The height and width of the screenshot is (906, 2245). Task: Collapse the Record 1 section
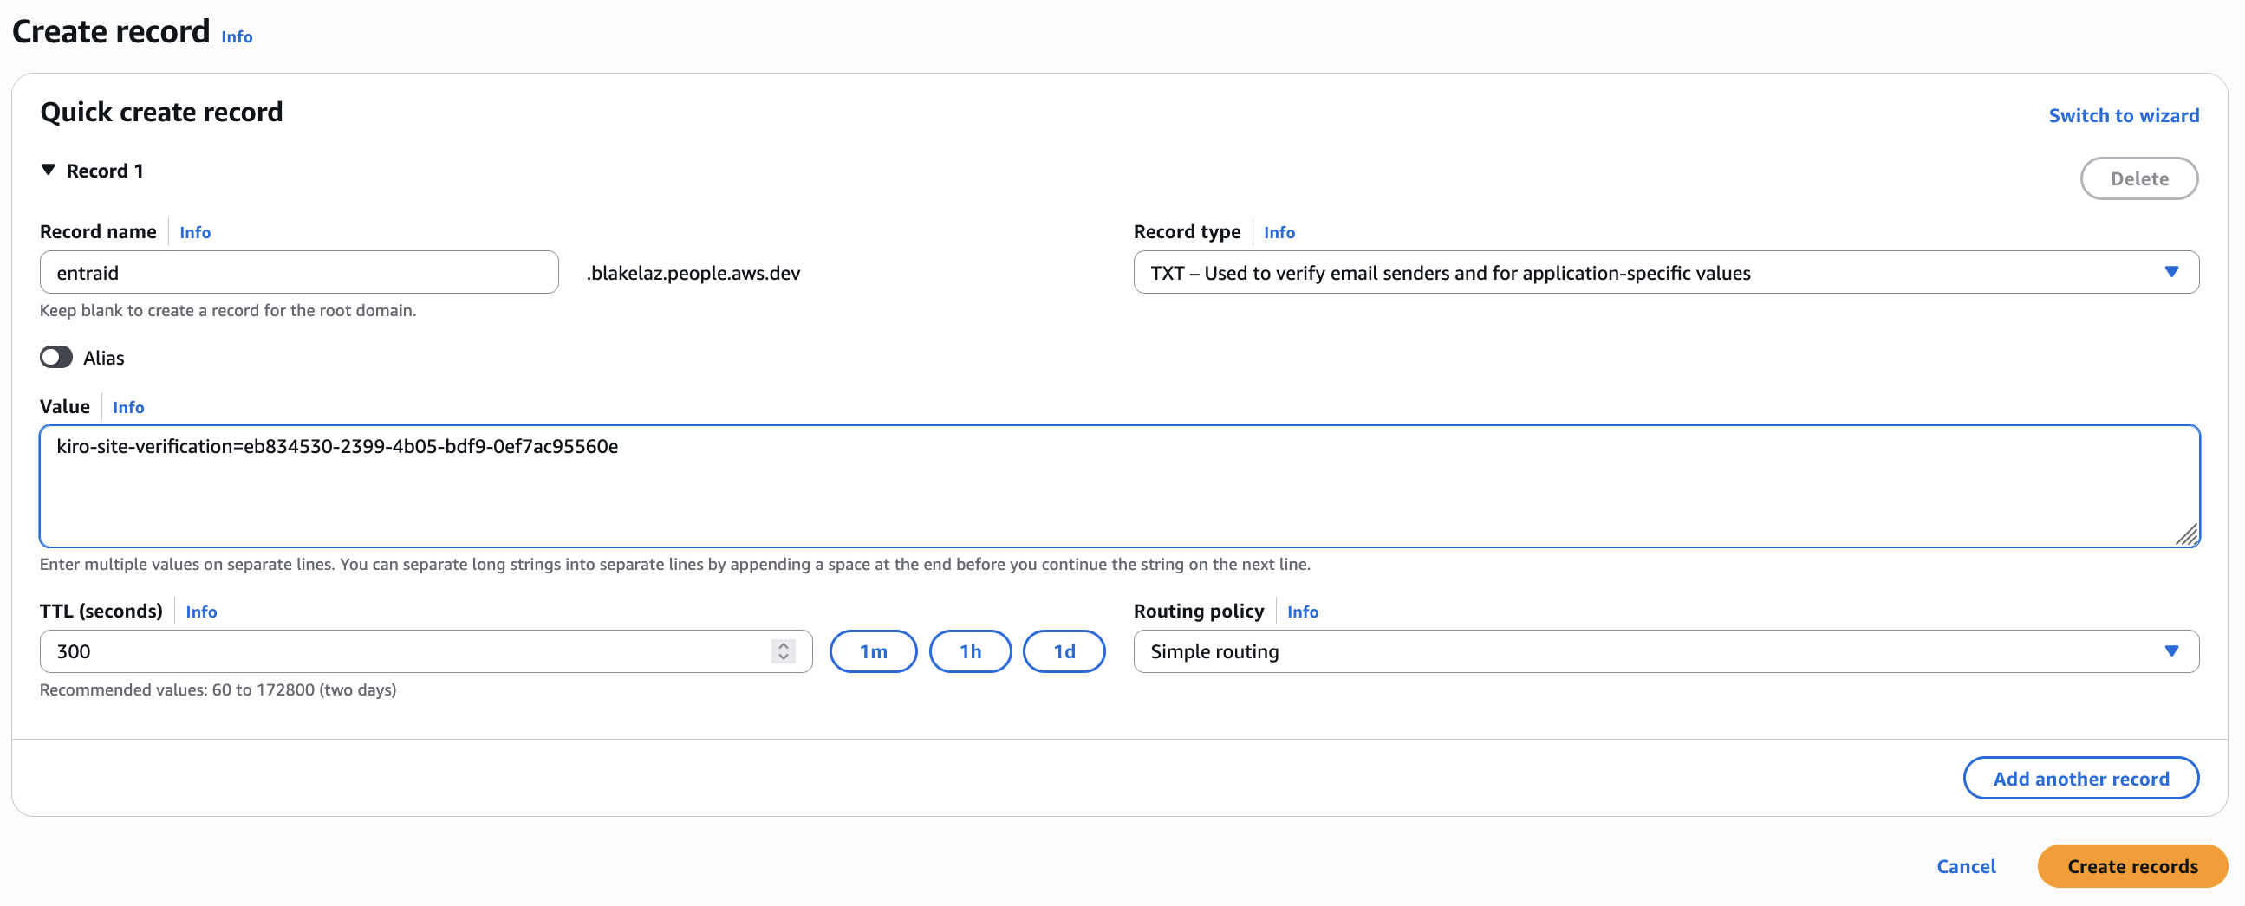(x=49, y=170)
